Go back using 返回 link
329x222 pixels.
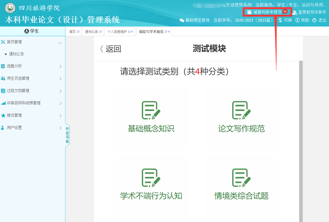[x=110, y=49]
